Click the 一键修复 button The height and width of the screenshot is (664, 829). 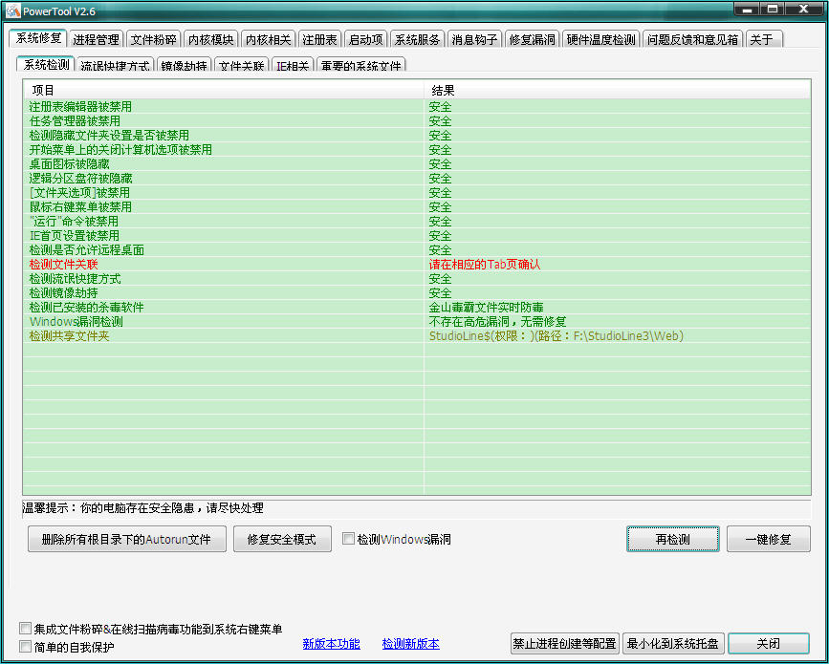768,539
